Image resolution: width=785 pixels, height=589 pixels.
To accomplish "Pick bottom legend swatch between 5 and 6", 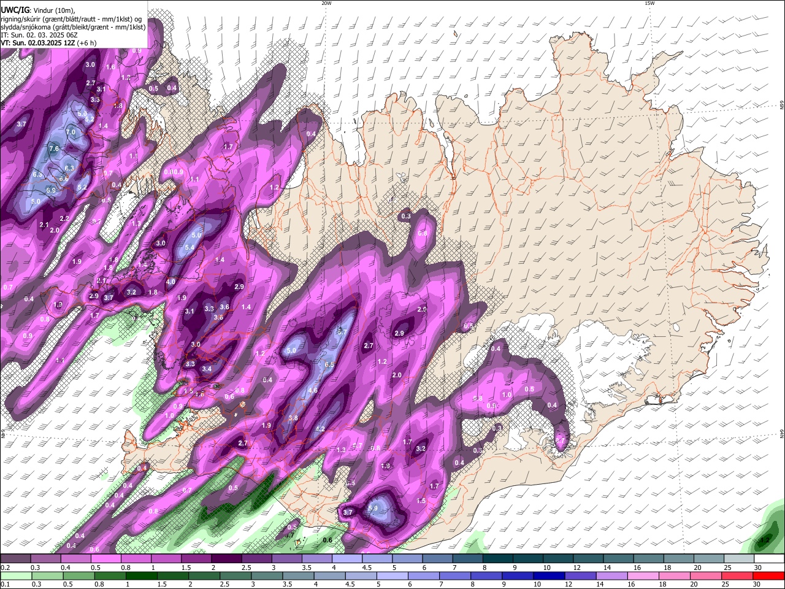I will click(391, 576).
